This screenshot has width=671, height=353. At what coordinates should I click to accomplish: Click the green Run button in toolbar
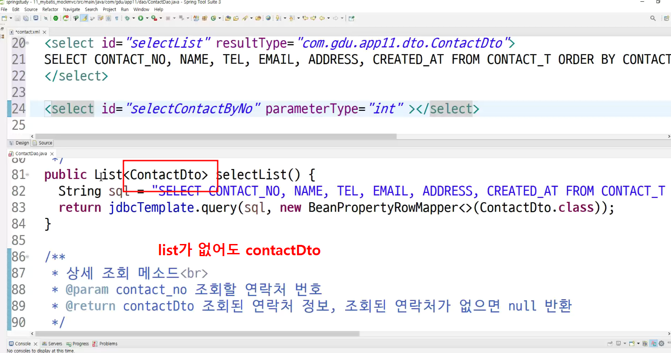140,18
